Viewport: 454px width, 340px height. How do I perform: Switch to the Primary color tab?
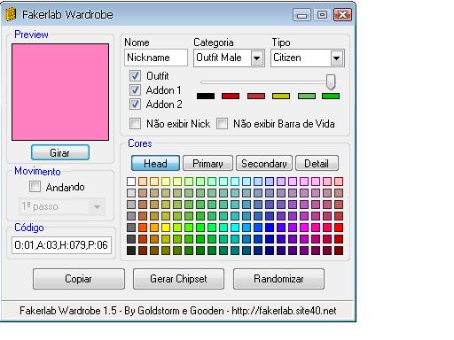pyautogui.click(x=207, y=163)
